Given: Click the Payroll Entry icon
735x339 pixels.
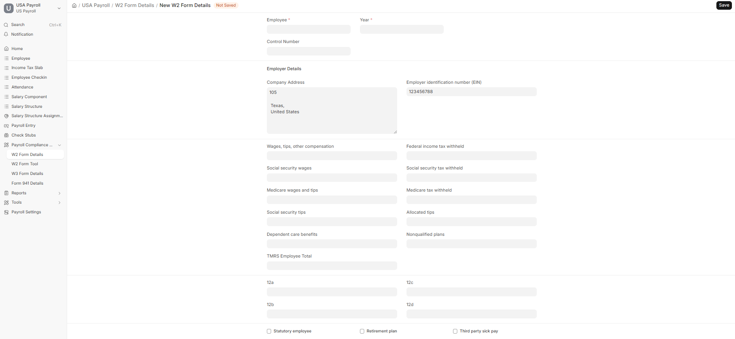Looking at the screenshot, I should point(6,126).
